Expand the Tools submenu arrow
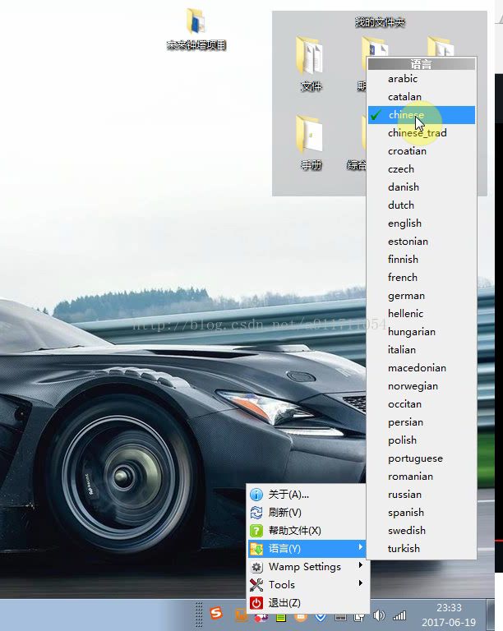Image resolution: width=503 pixels, height=631 pixels. pyautogui.click(x=360, y=583)
